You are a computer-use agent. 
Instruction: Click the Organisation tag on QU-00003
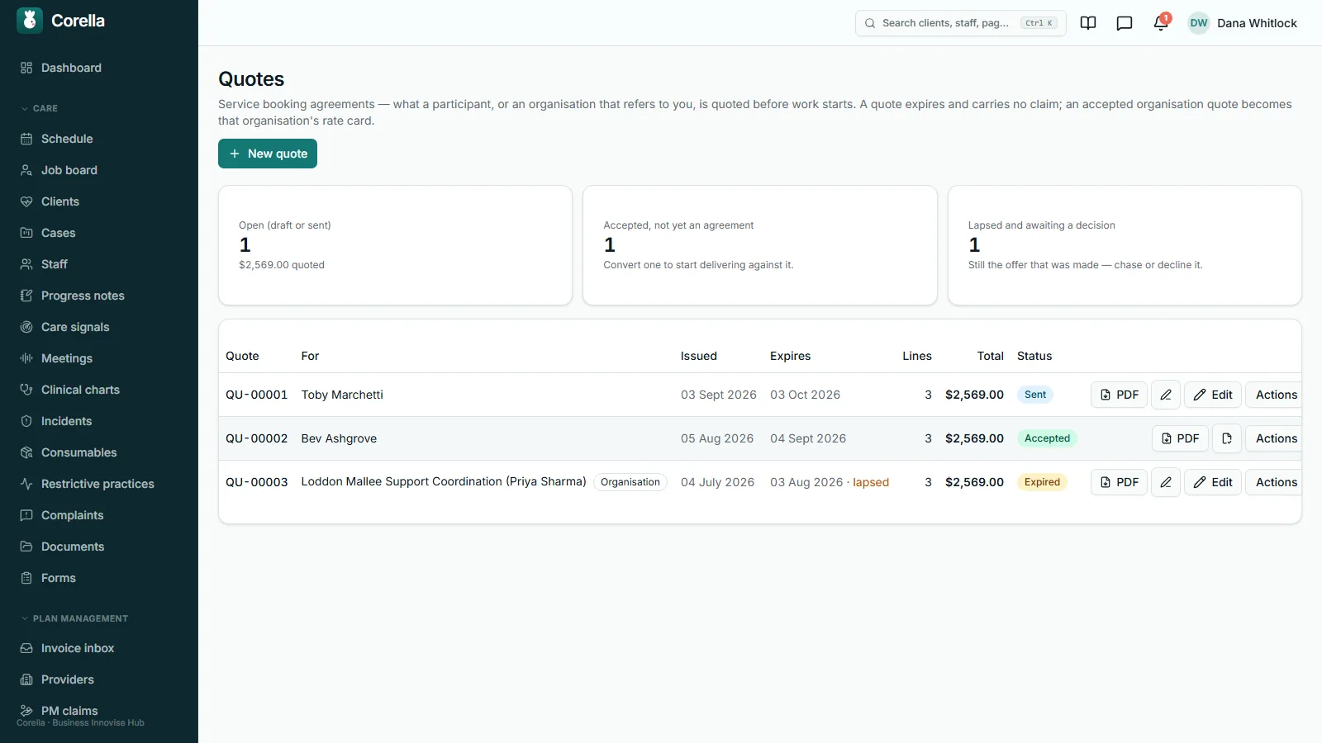(x=630, y=482)
